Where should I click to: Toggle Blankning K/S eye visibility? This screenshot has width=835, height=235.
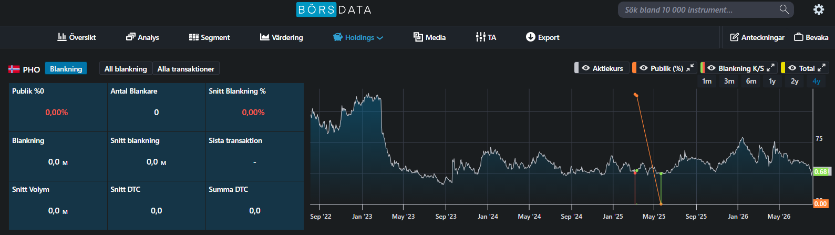(x=712, y=68)
